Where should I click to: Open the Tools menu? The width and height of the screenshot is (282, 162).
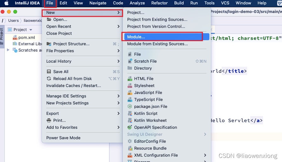pos(209,3)
